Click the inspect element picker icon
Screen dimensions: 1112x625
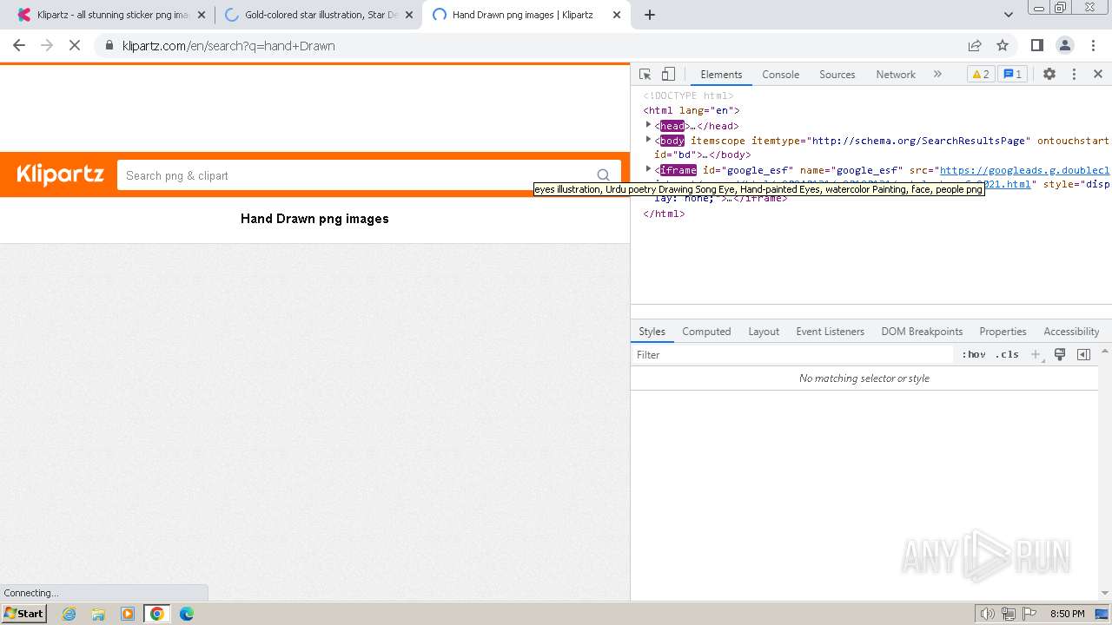coord(645,75)
